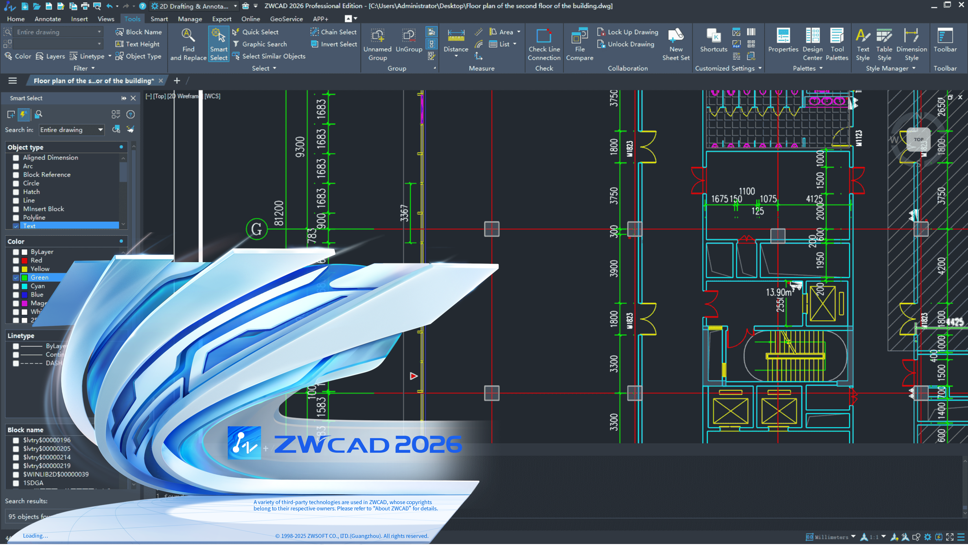The height and width of the screenshot is (557, 968).
Task: Check the Circle object type filter
Action: [16, 183]
